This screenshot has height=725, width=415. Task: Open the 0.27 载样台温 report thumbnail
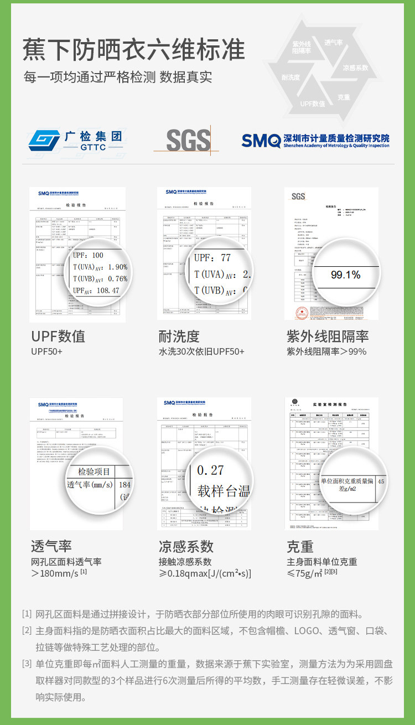point(204,464)
